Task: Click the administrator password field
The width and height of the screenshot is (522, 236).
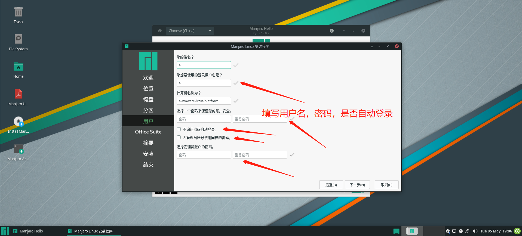Action: click(x=204, y=155)
